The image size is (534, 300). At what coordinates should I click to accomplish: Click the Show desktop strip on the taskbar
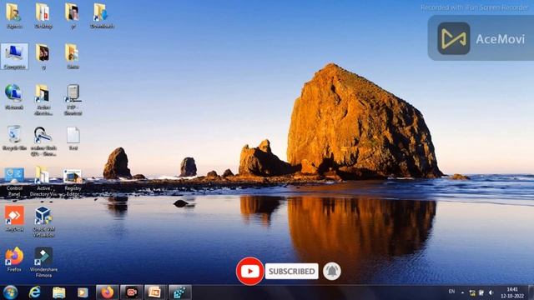tap(531, 292)
